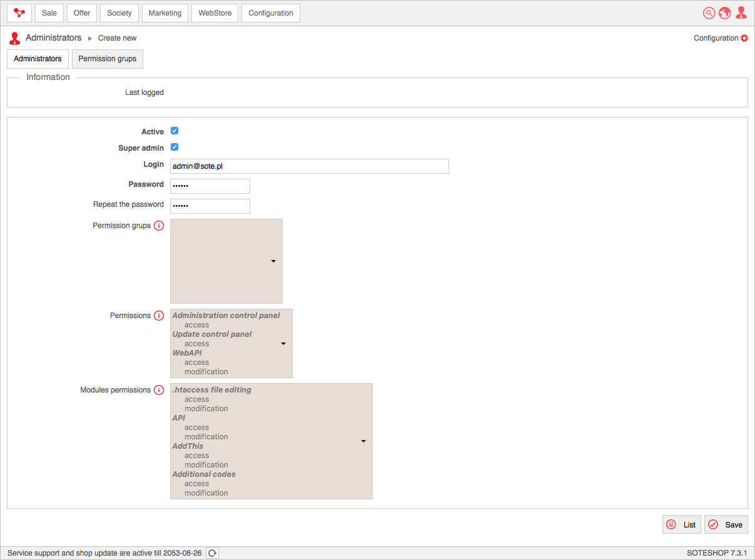Select modification under Additional codes
This screenshot has height=560, width=755.
[x=206, y=493]
